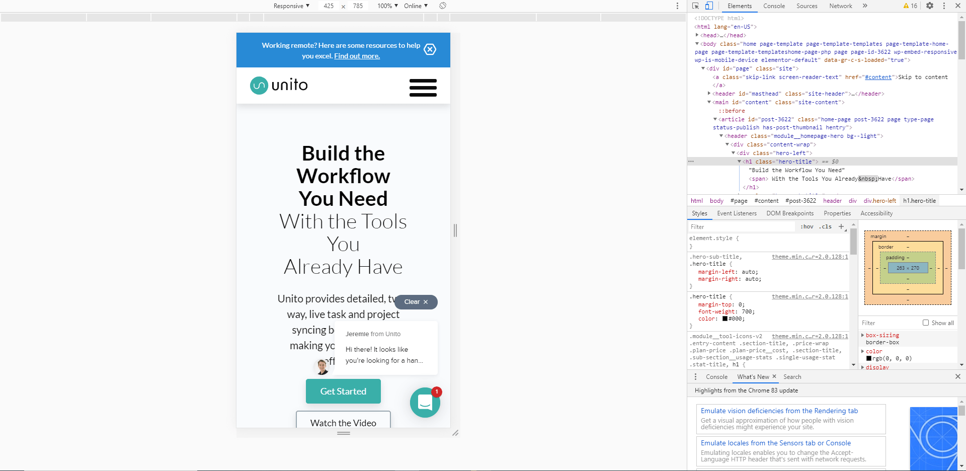
Task: Toggle the .cls class editor
Action: pyautogui.click(x=825, y=226)
